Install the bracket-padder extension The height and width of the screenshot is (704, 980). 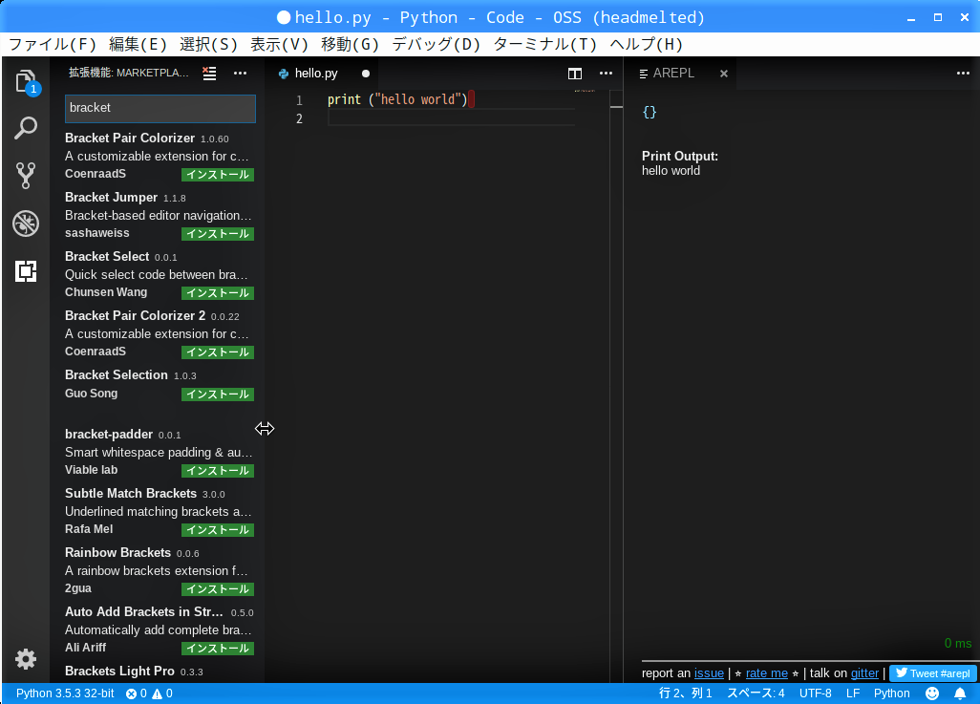[218, 470]
